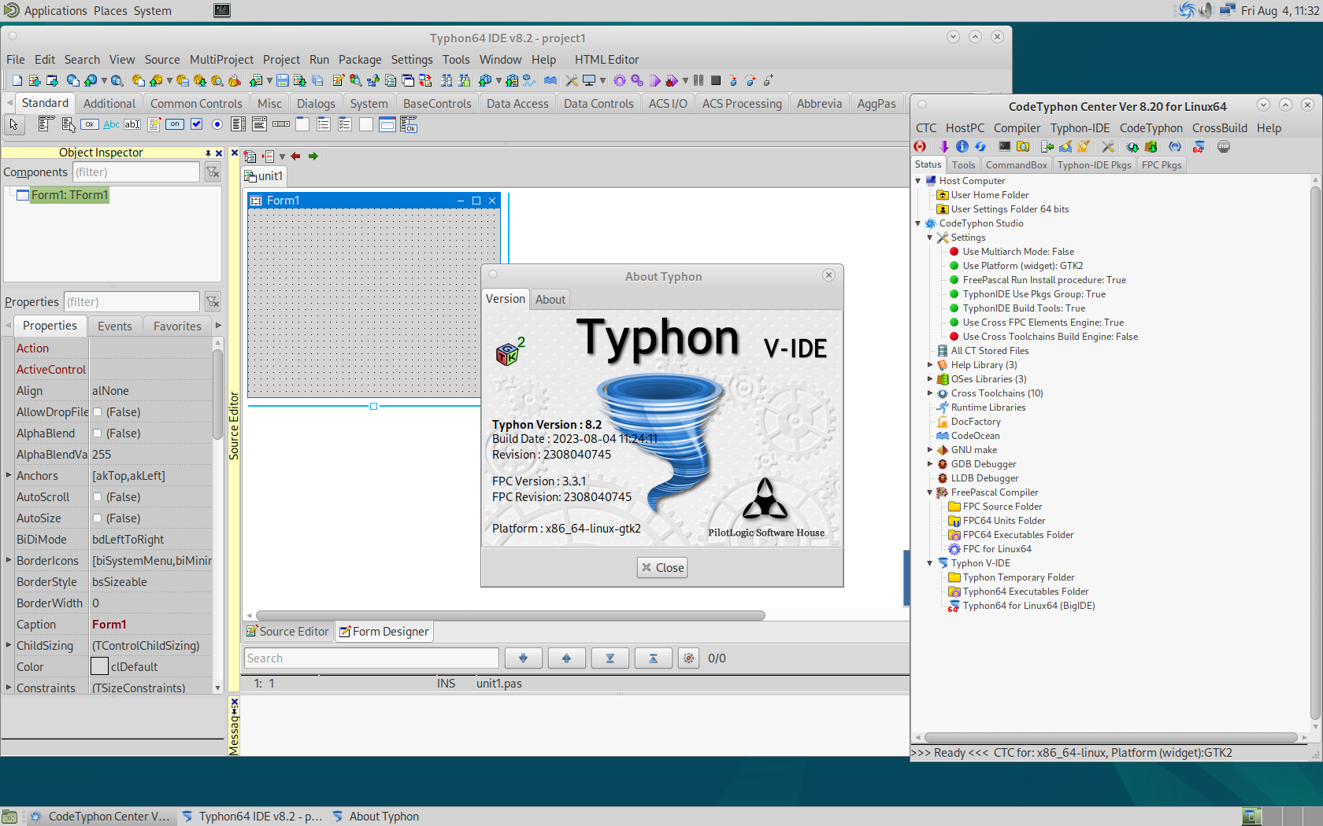This screenshot has width=1323, height=826.
Task: Click the blue info icon in CodeTyphon Center
Action: (962, 146)
